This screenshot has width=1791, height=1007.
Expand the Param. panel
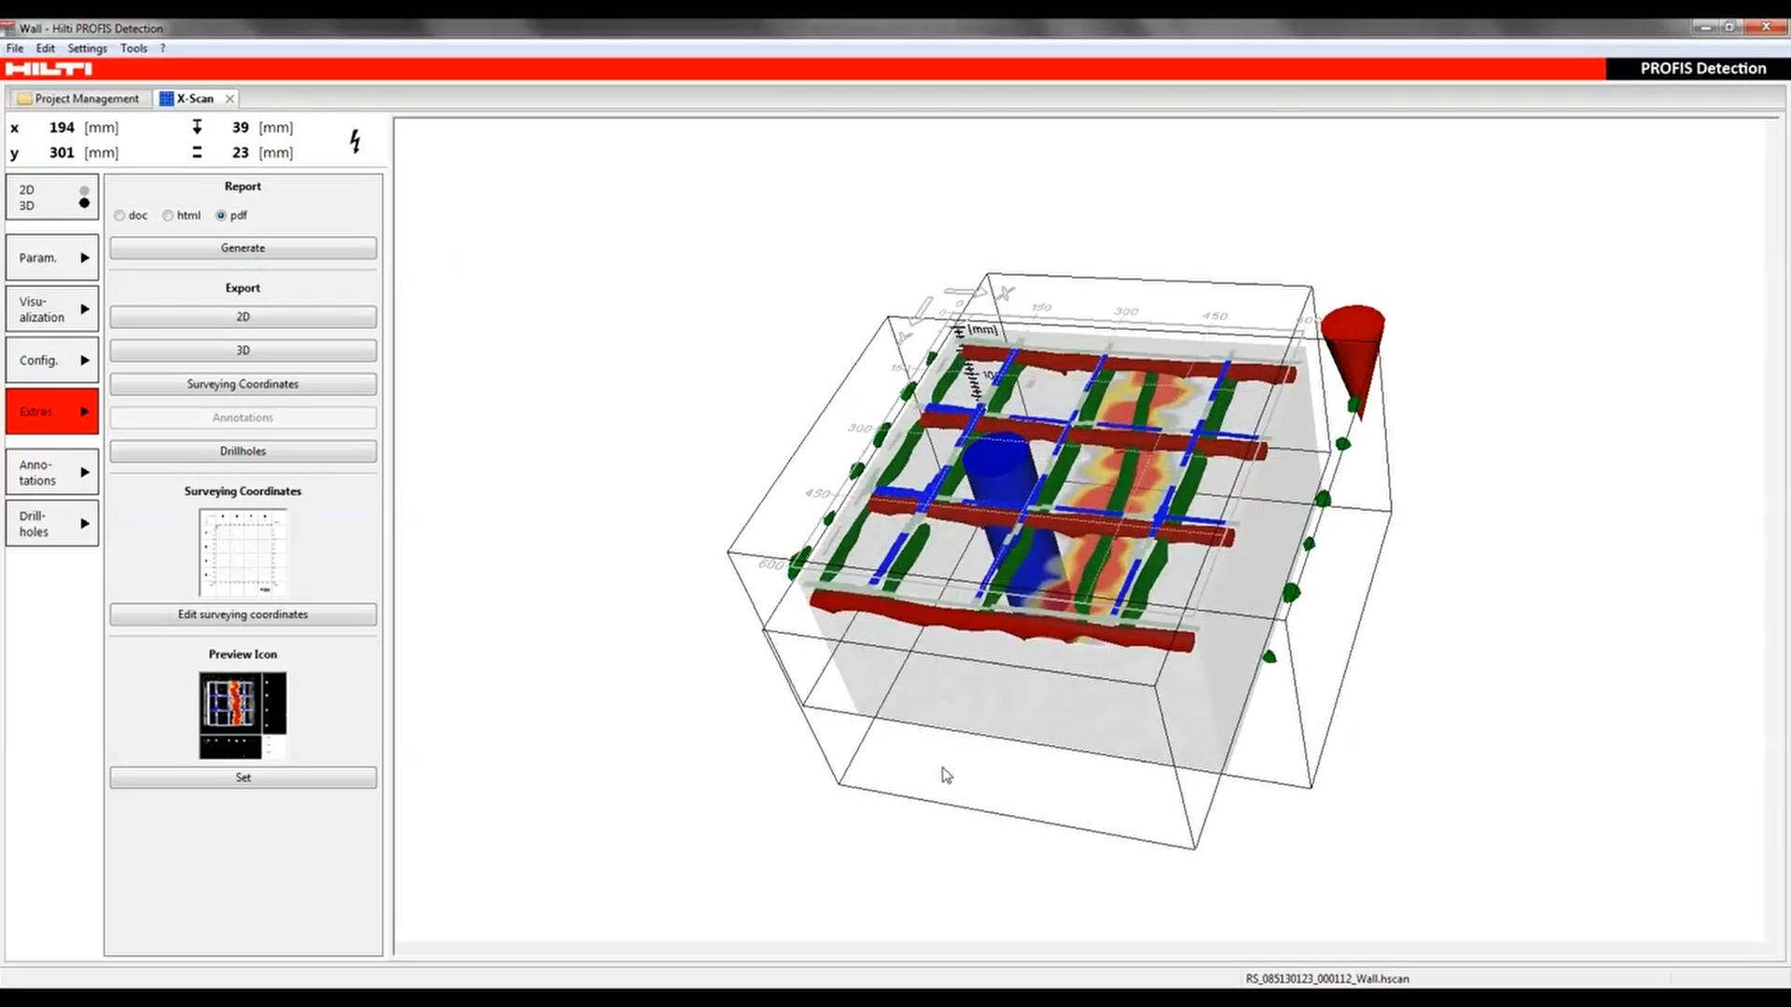(x=52, y=257)
